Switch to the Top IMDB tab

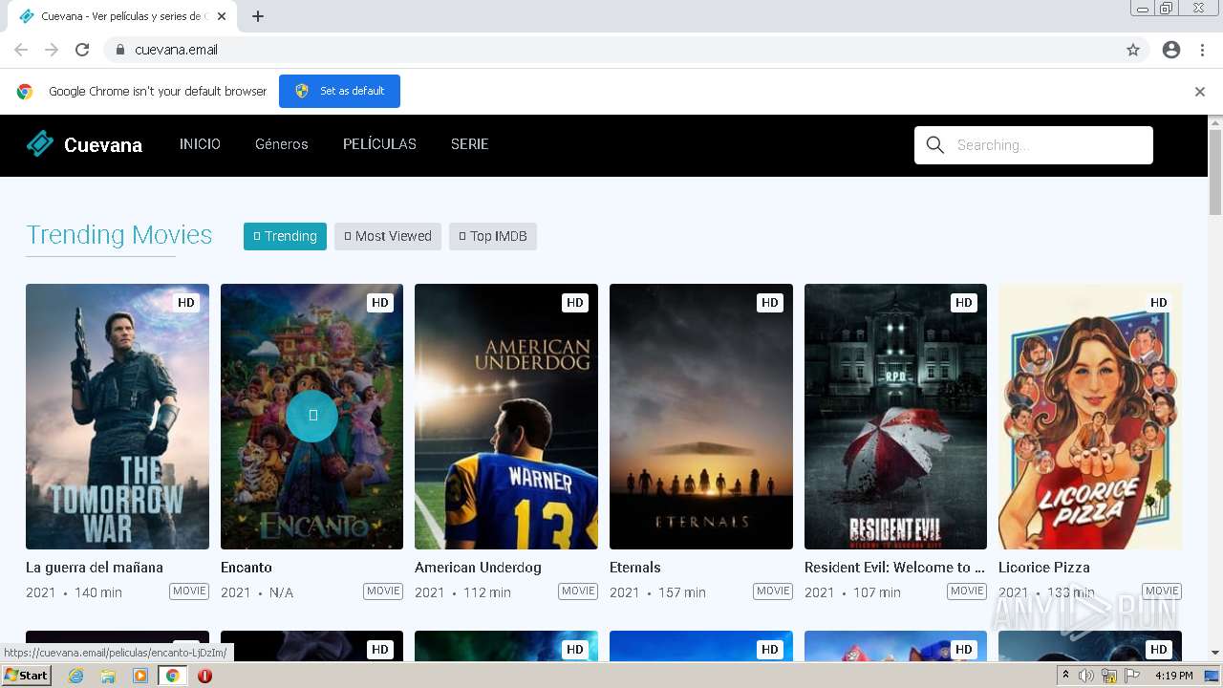(493, 236)
